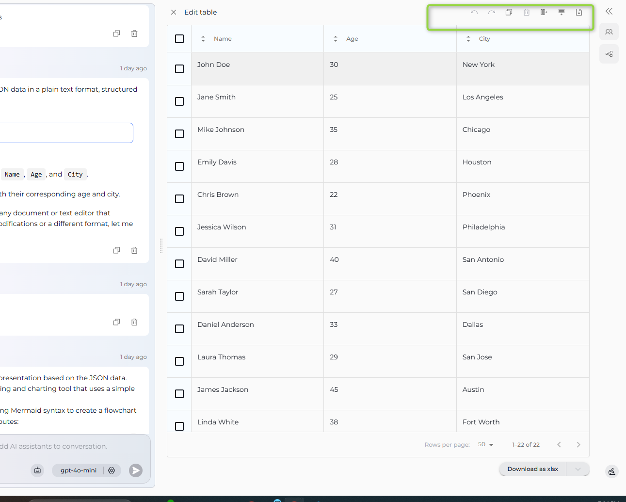Sort the table by Age column

click(x=336, y=39)
